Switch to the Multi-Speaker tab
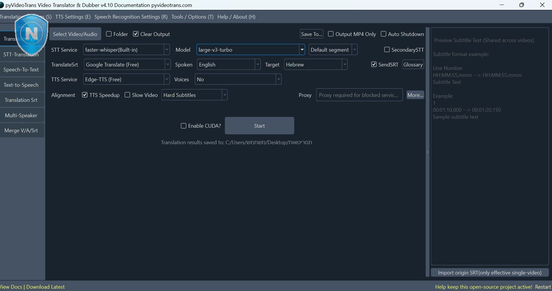552x291 pixels. 21,115
